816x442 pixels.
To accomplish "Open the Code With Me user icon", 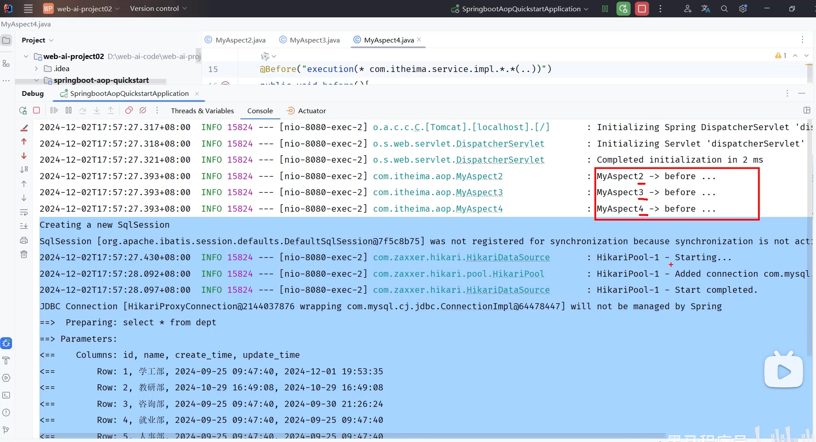I will pyautogui.click(x=688, y=9).
